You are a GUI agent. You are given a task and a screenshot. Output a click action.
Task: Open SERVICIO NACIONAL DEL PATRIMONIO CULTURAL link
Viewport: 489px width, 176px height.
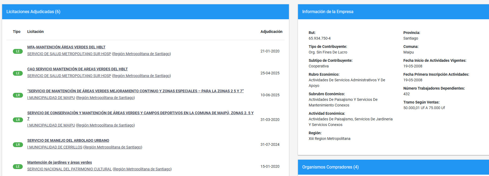point(69,169)
